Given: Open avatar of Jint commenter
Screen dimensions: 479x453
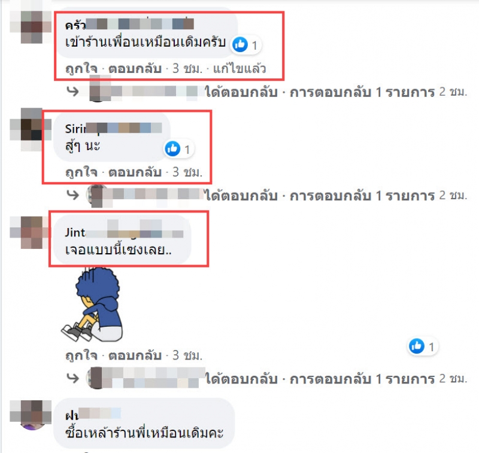Looking at the screenshot, I should (x=30, y=233).
